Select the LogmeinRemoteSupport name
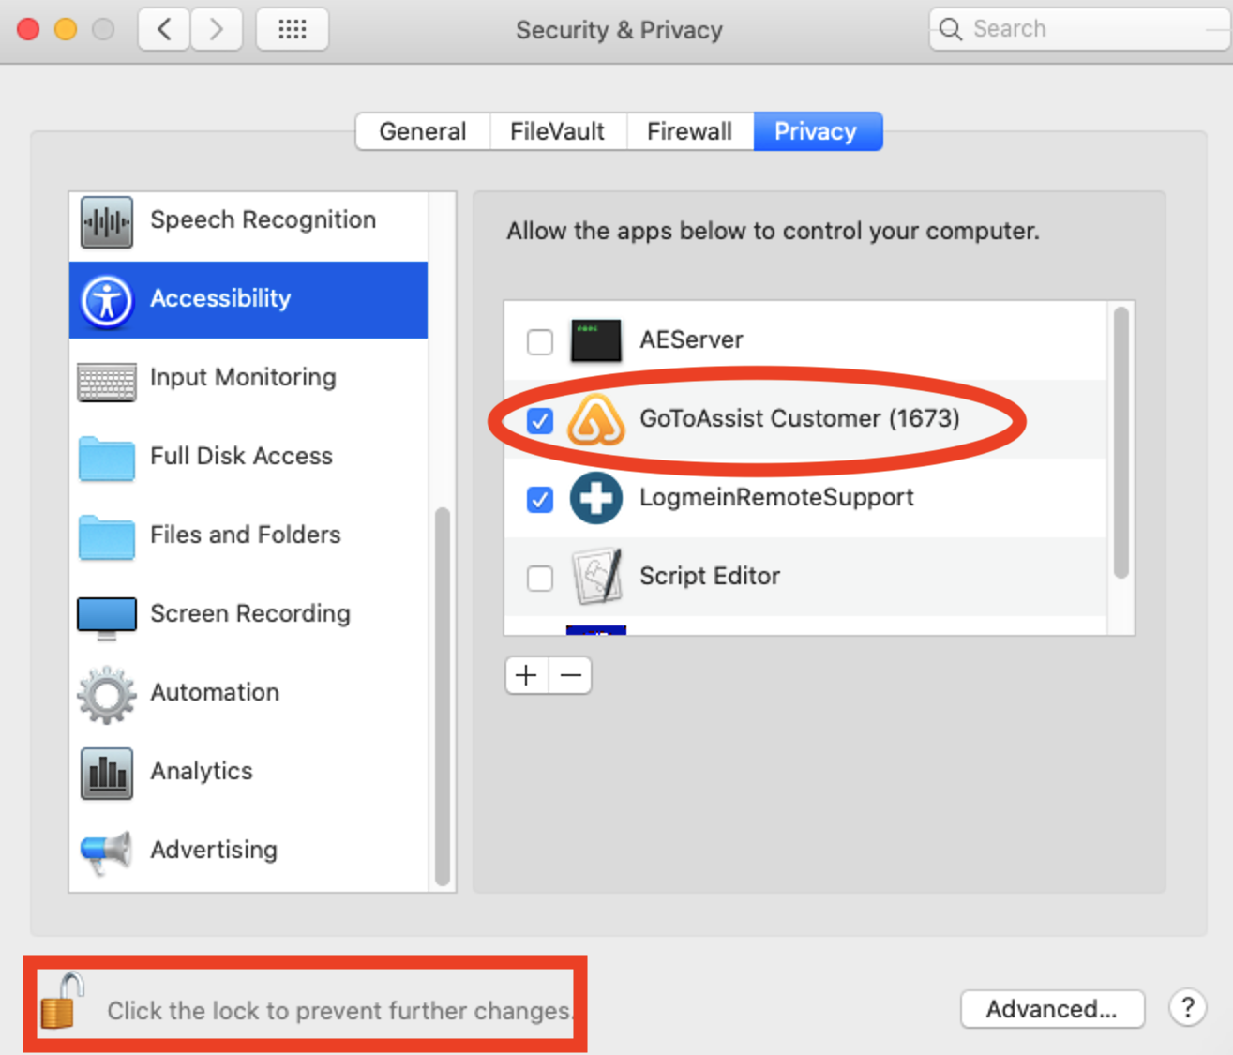Screen dimensions: 1233x1055 pos(776,497)
